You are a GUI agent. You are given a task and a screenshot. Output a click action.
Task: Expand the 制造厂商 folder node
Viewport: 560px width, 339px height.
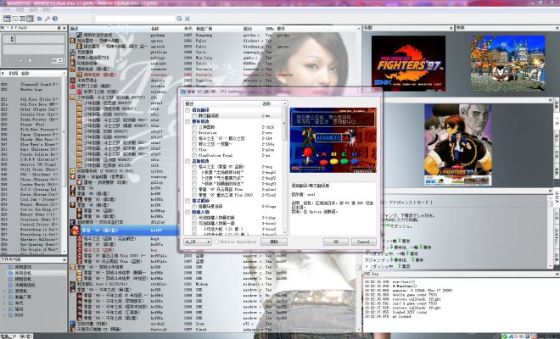4,297
